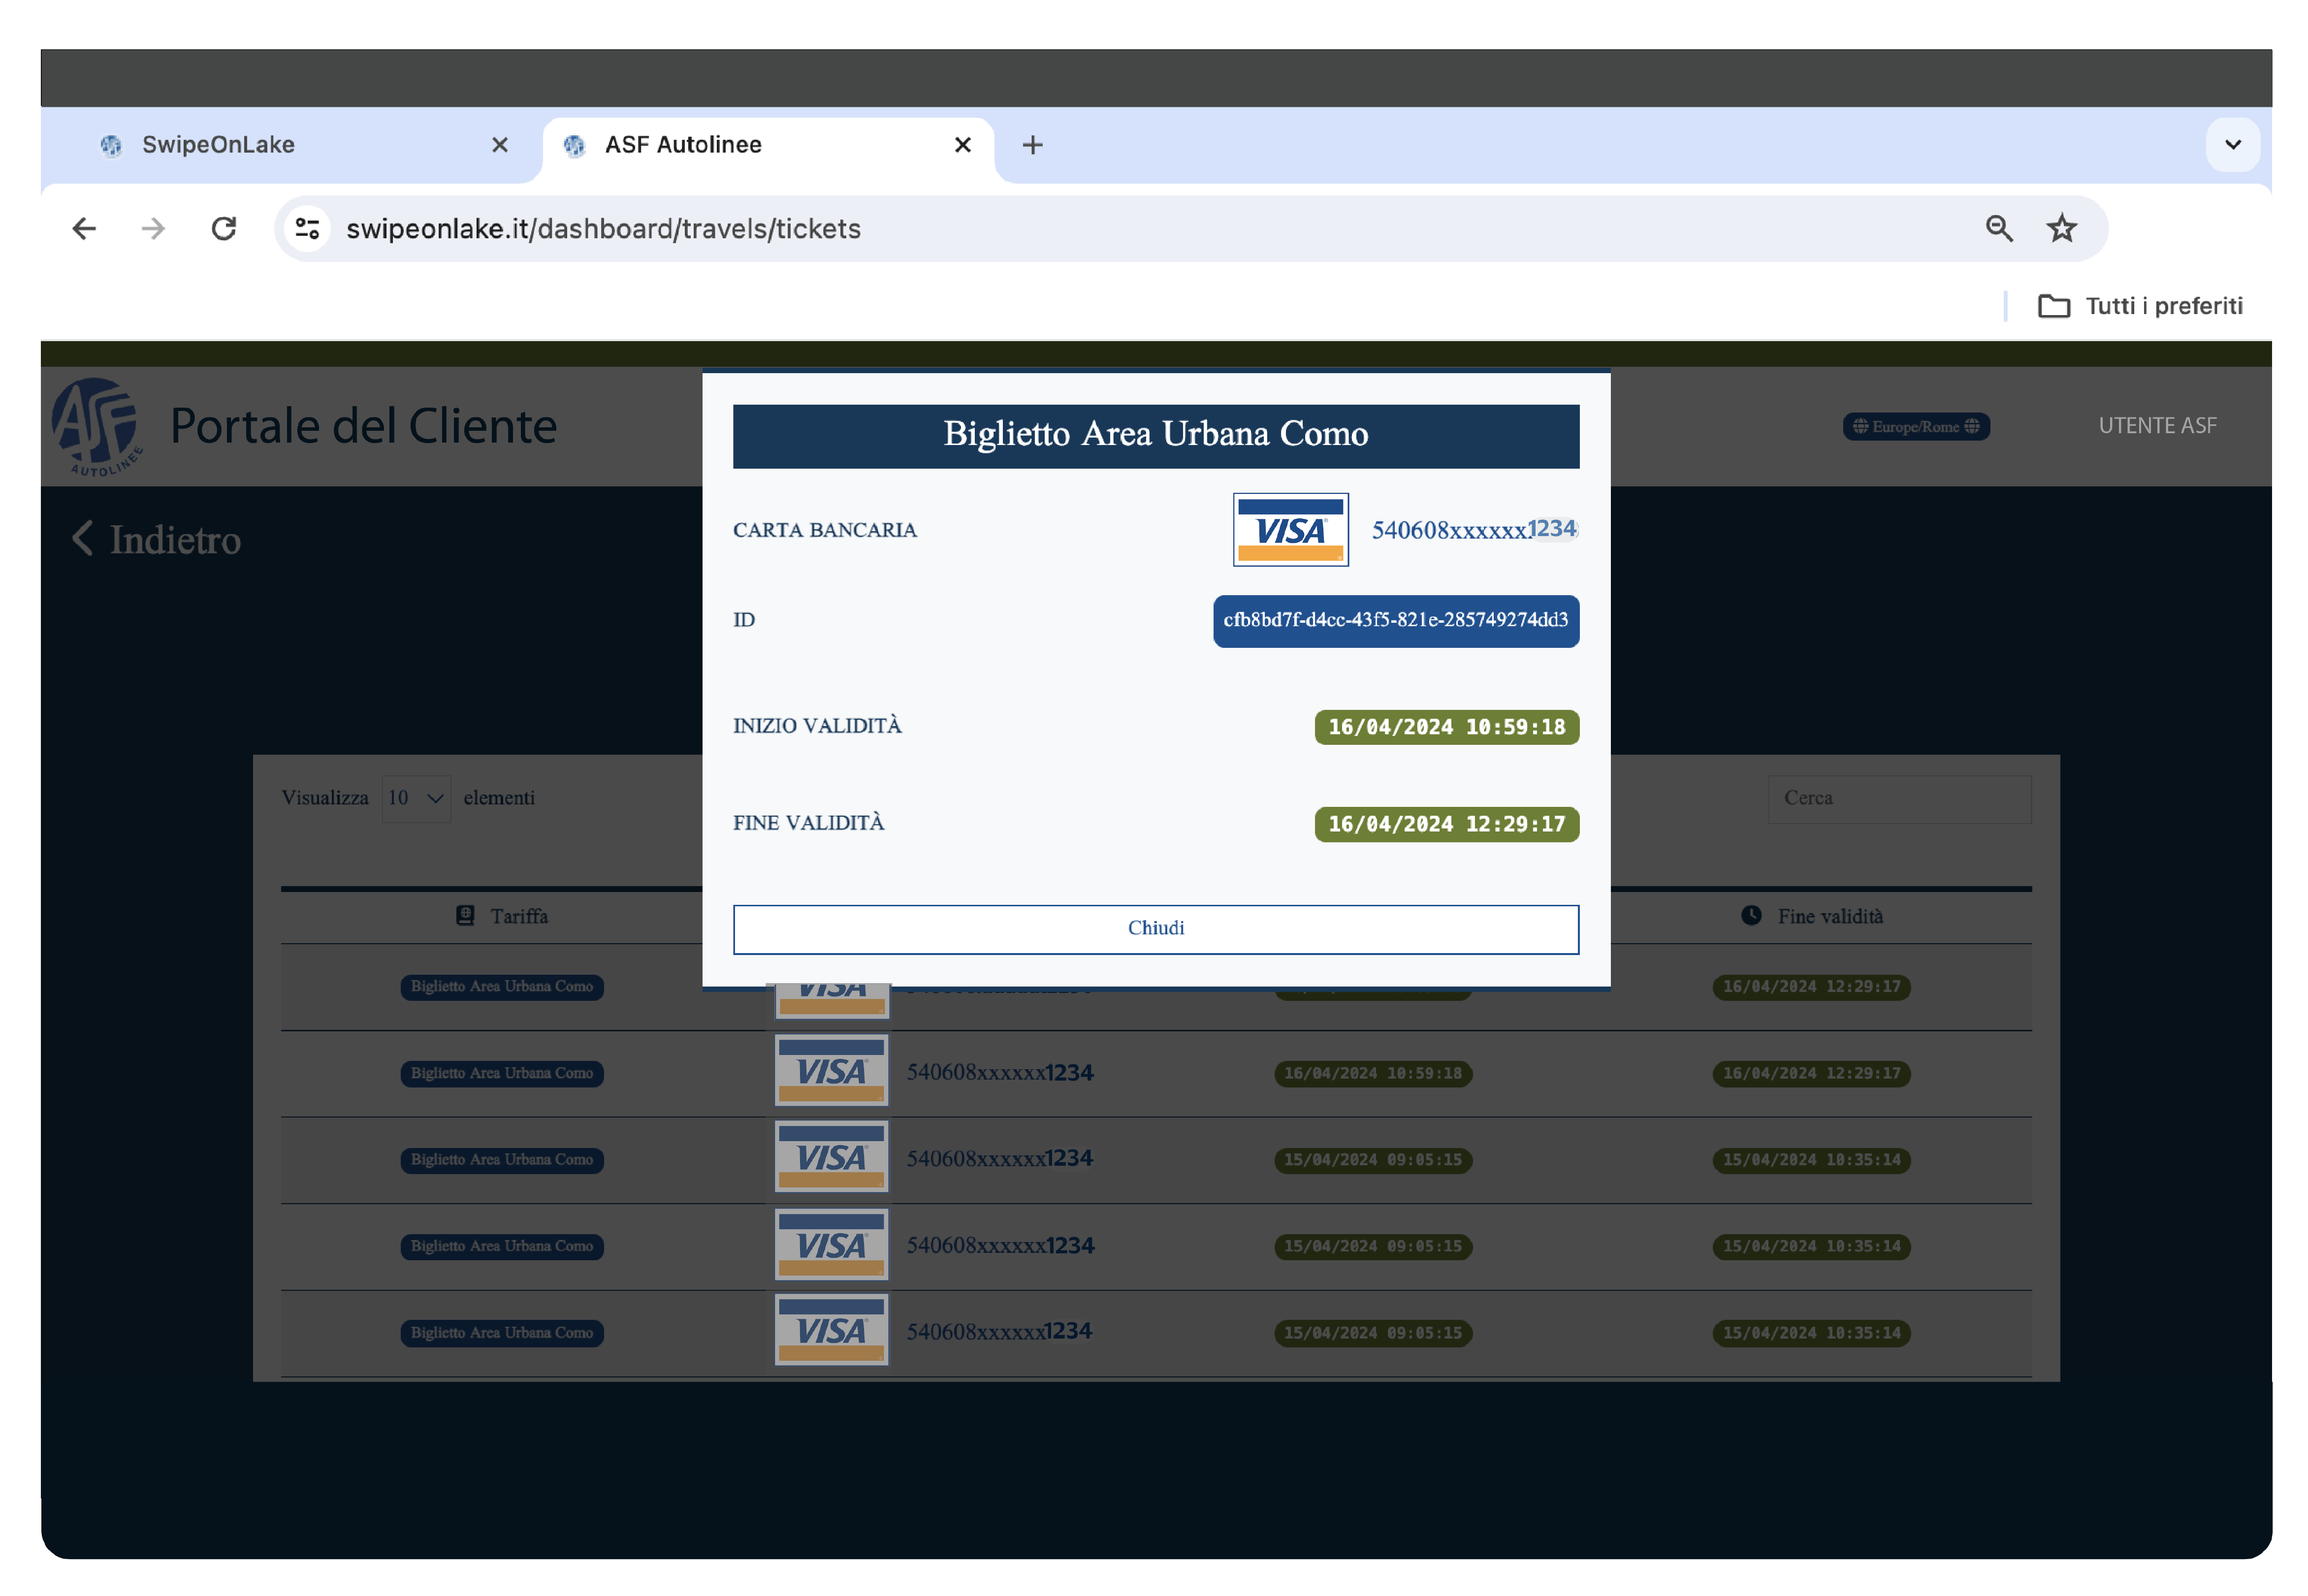Viewport: 2308px width, 1596px height.
Task: Open a new tab with plus icon
Action: pos(1032,145)
